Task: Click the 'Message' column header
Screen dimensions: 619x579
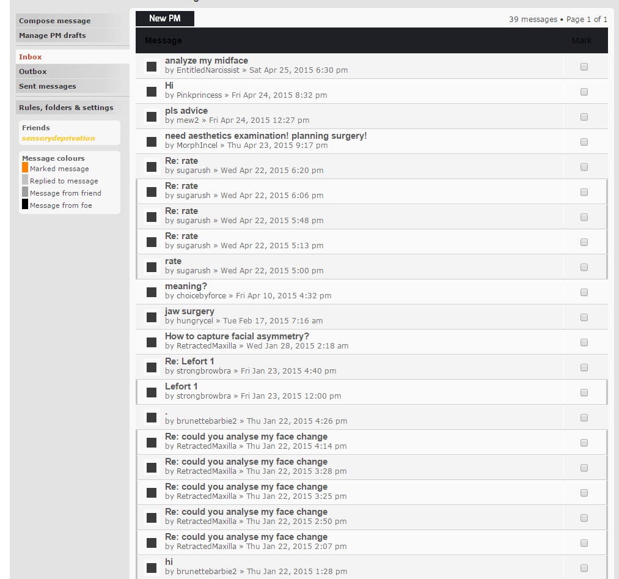Action: point(163,40)
